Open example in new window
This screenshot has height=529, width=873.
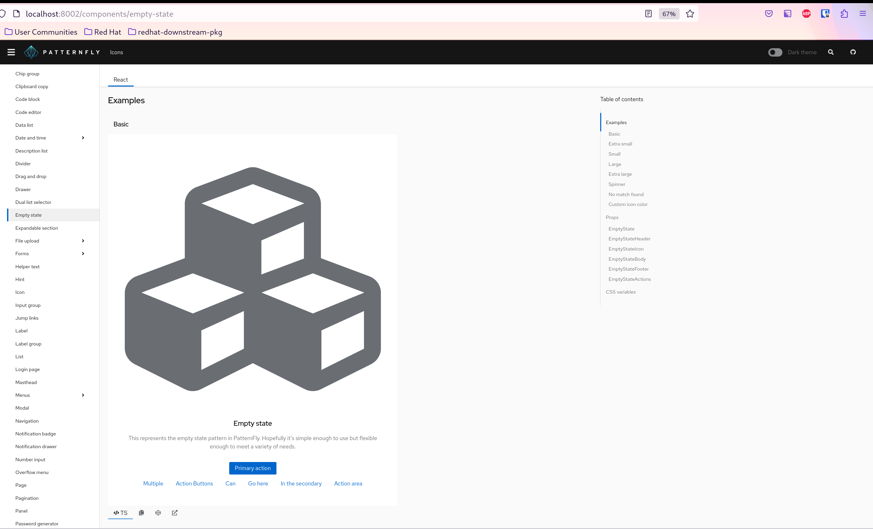point(175,513)
